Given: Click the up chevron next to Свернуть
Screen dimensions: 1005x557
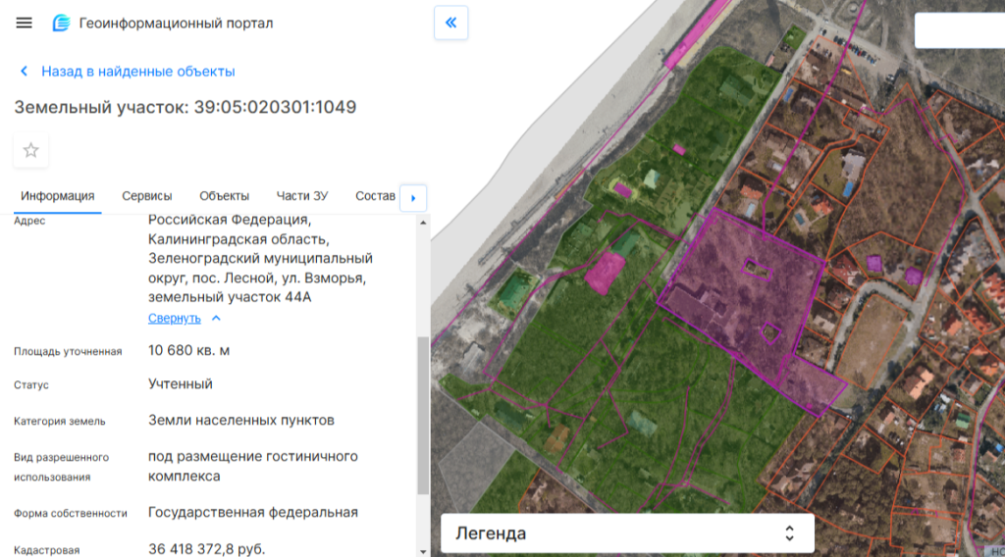Looking at the screenshot, I should point(216,319).
